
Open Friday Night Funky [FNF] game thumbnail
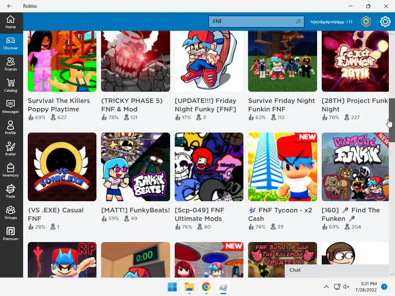point(209,61)
